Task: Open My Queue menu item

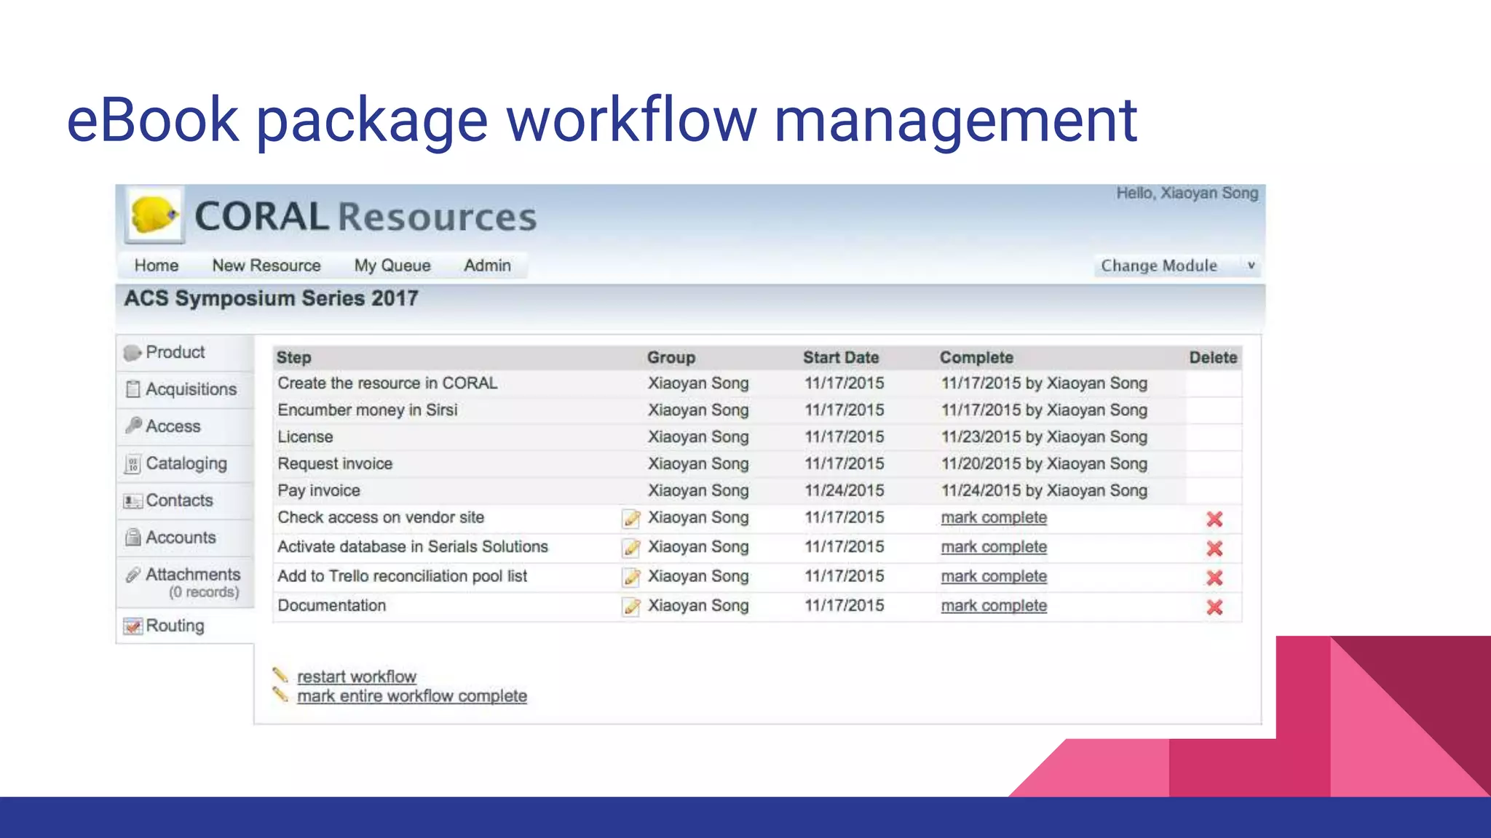Action: point(392,266)
